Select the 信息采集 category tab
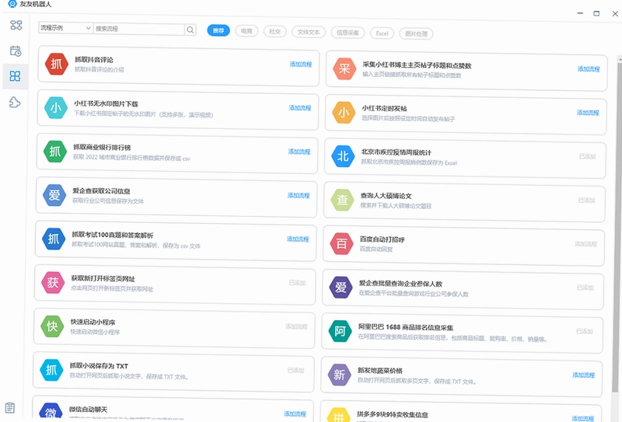 click(x=348, y=33)
